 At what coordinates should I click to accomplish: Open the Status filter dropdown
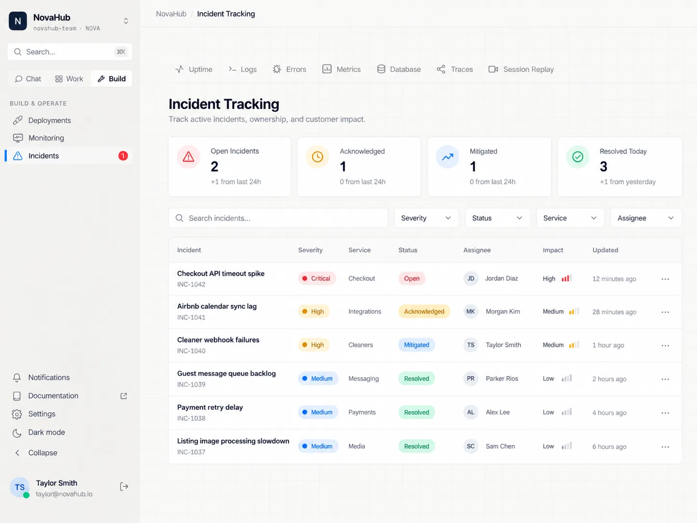click(x=497, y=218)
